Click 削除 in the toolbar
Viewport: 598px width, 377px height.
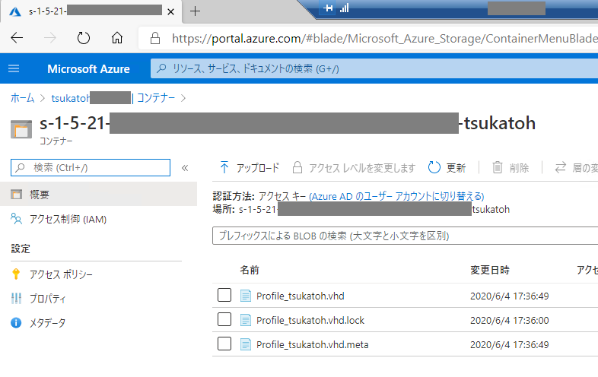[511, 168]
